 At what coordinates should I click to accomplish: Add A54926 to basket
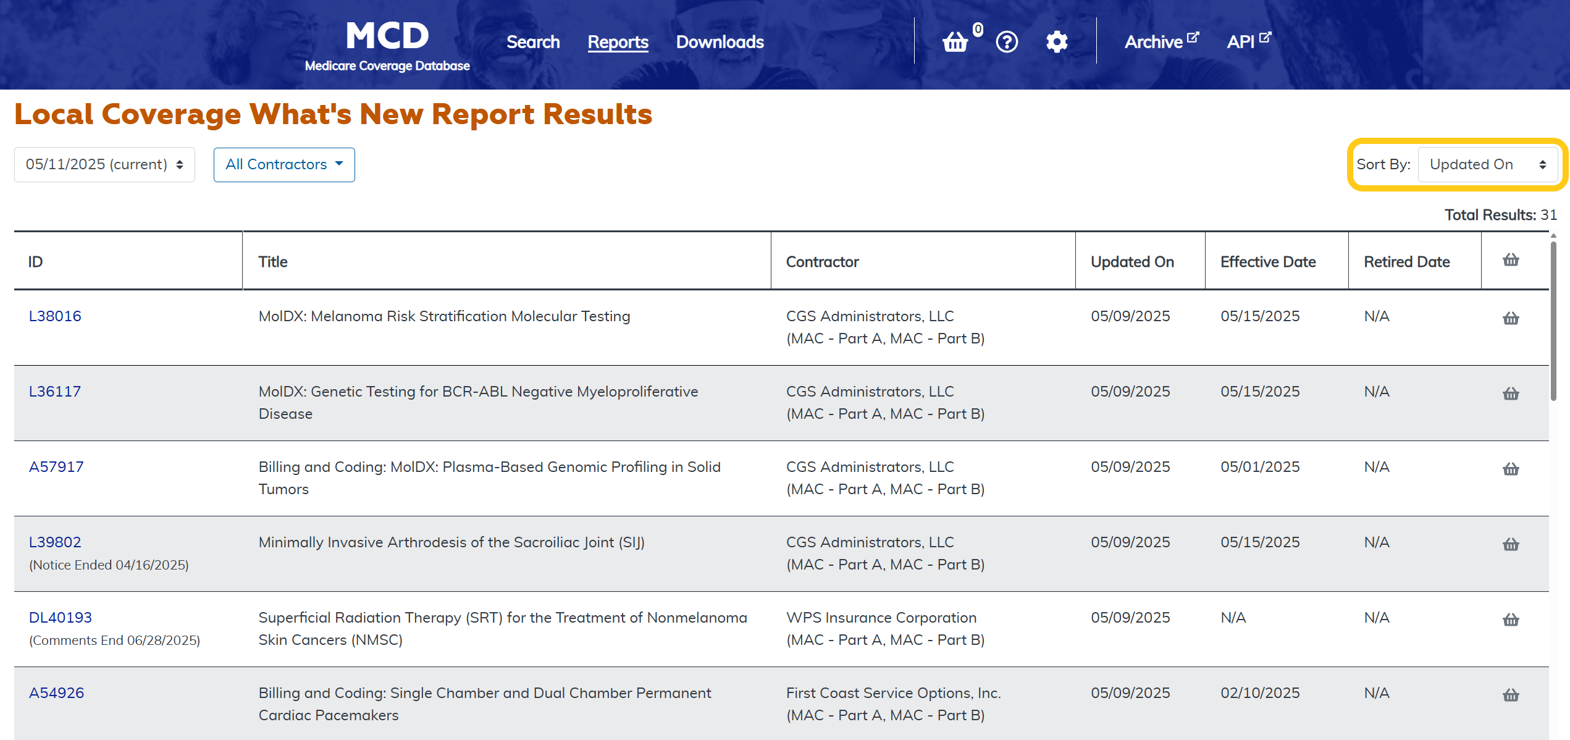[x=1511, y=695]
